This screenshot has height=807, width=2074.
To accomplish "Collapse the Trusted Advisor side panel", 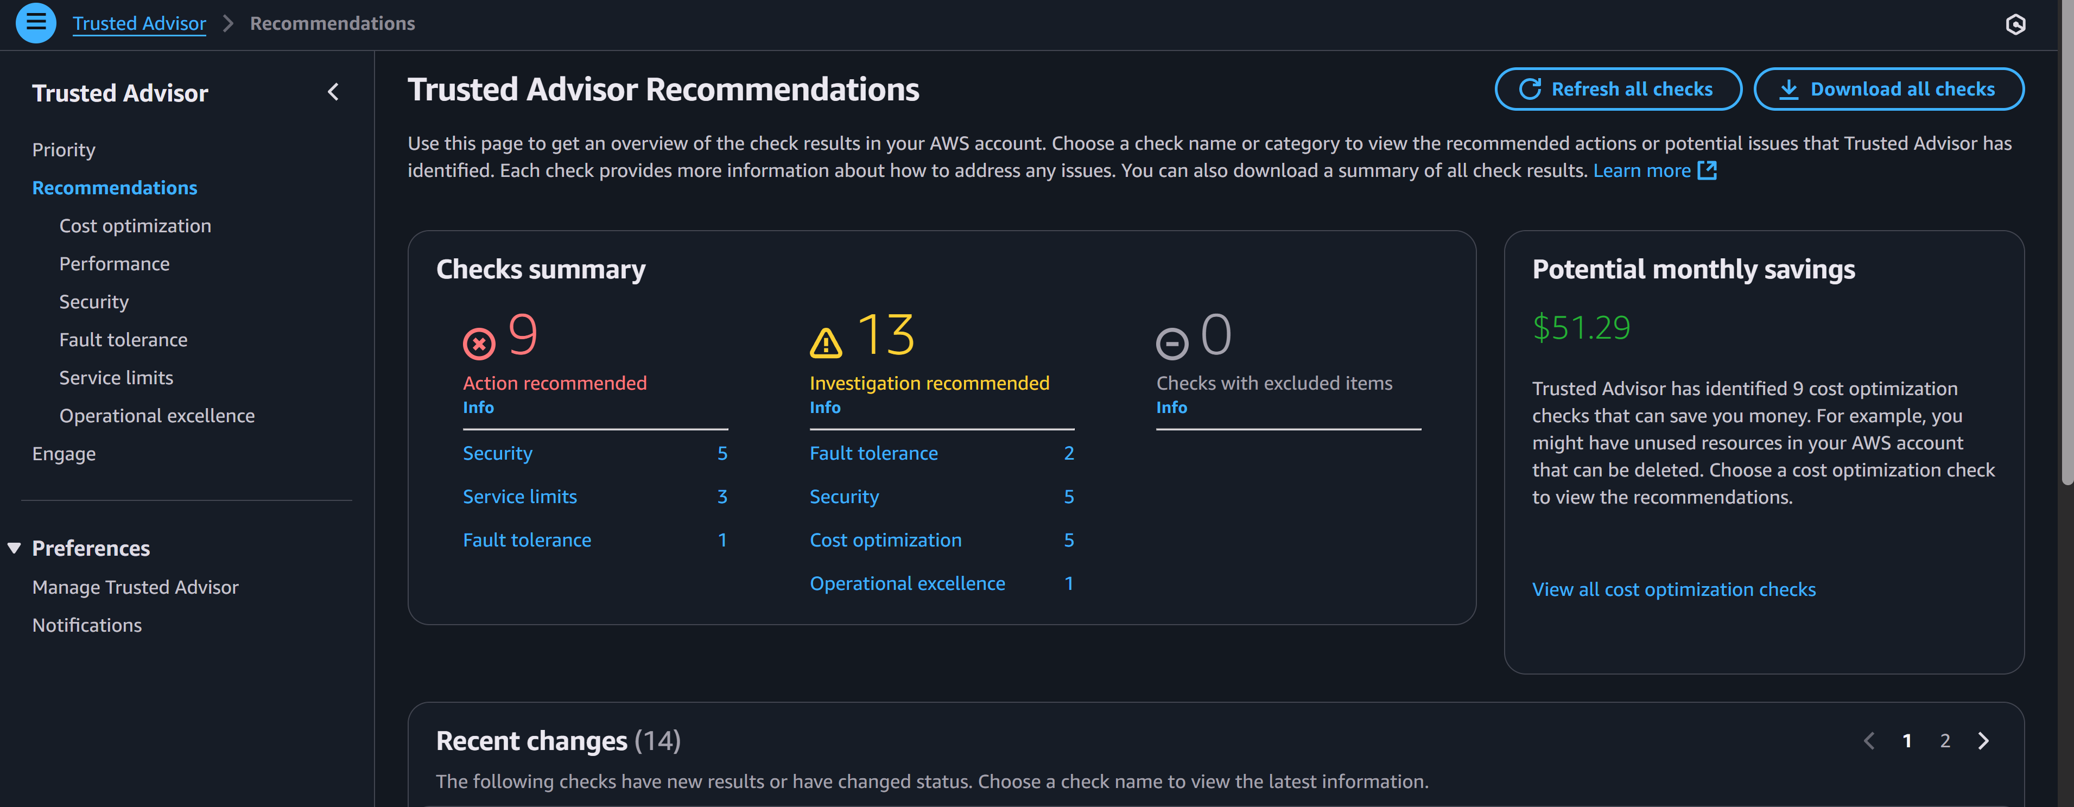I will coord(333,93).
